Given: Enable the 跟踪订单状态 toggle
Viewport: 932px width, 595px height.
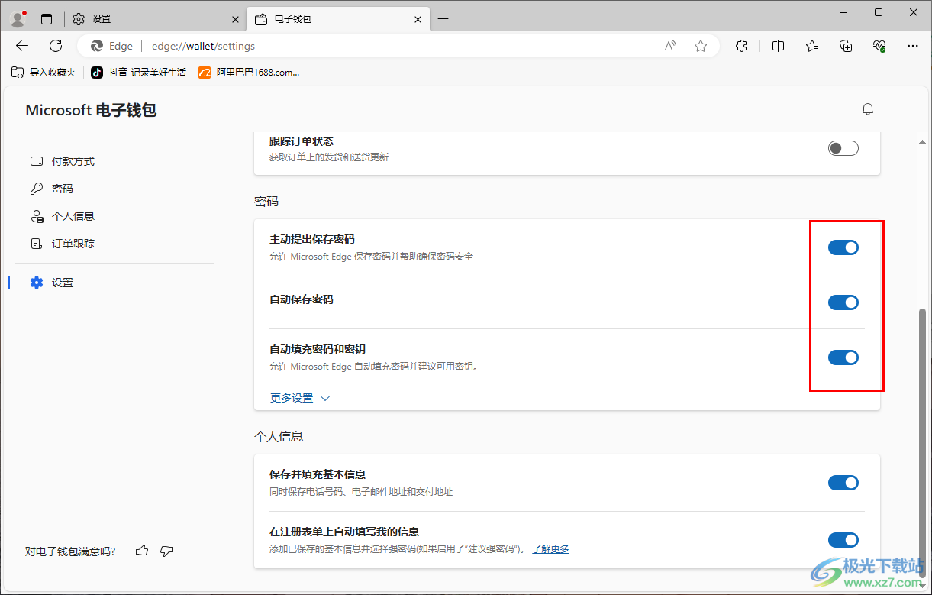Looking at the screenshot, I should (843, 147).
